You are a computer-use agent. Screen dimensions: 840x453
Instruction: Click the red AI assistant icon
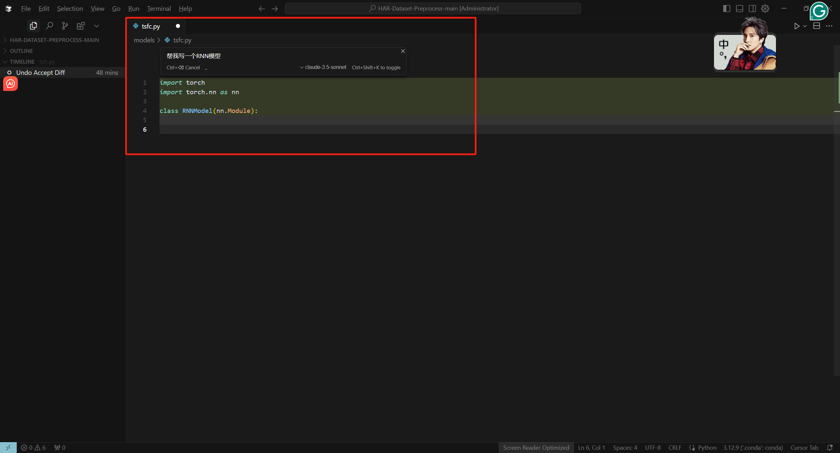tap(10, 84)
